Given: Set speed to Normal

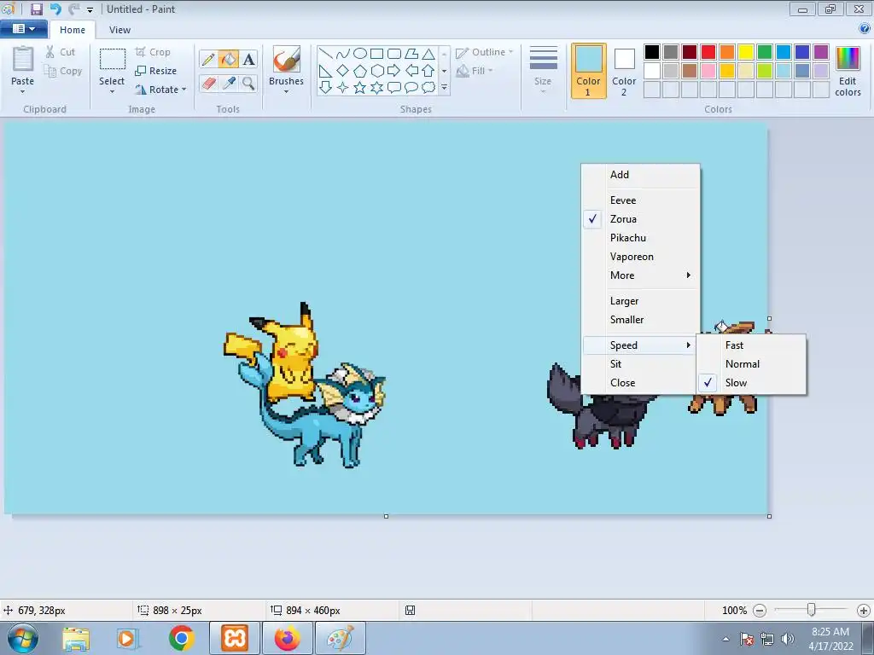Looking at the screenshot, I should tap(751, 364).
